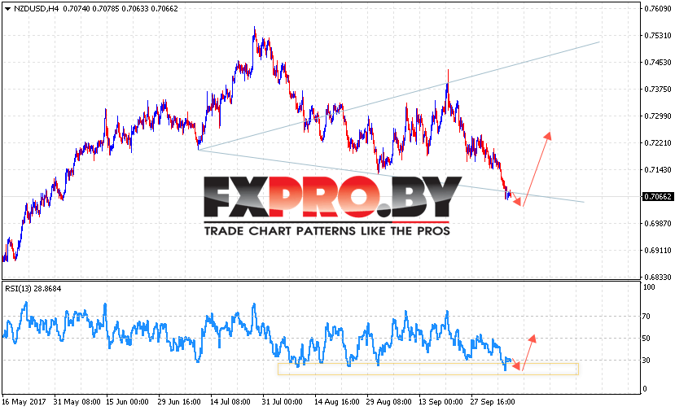The width and height of the screenshot is (675, 411).
Task: Select the 16 May 2017 date label
Action: 24,402
